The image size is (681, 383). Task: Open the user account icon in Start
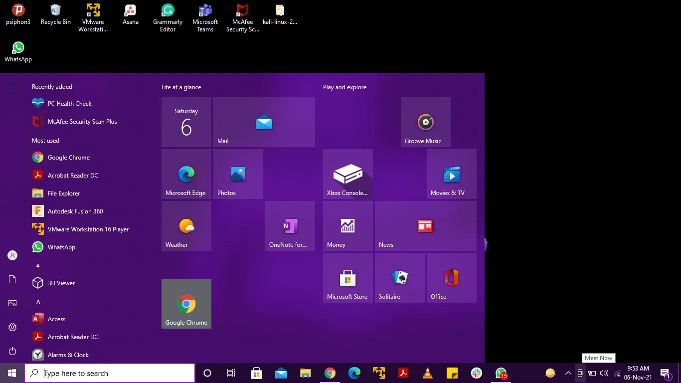pyautogui.click(x=12, y=255)
